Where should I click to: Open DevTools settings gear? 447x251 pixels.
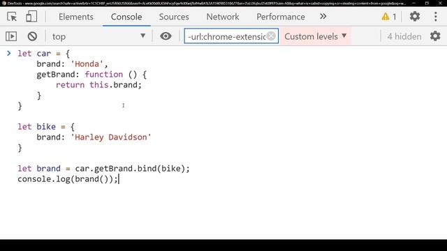point(415,17)
